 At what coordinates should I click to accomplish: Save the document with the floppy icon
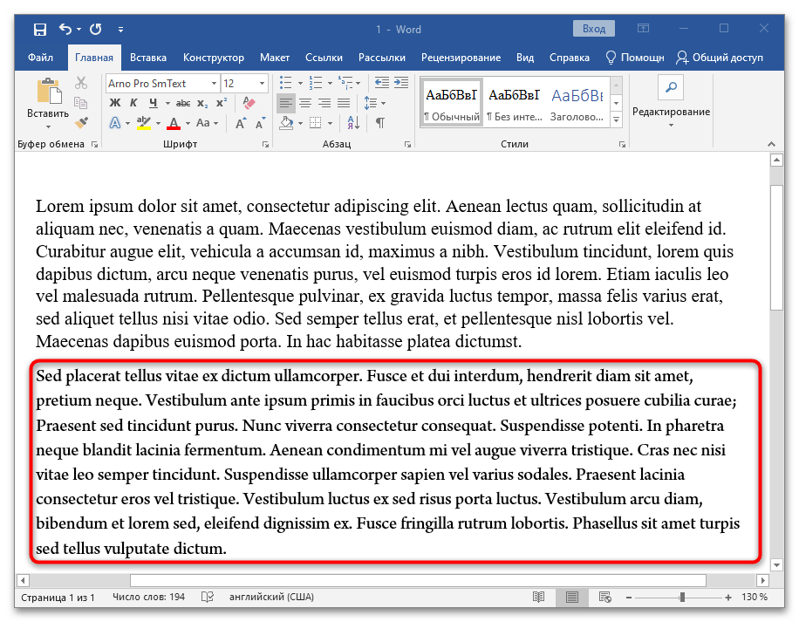click(40, 29)
